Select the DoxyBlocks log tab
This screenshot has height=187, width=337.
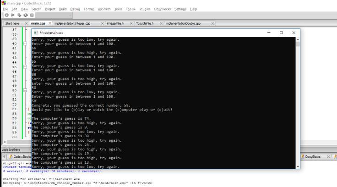tap(313, 157)
